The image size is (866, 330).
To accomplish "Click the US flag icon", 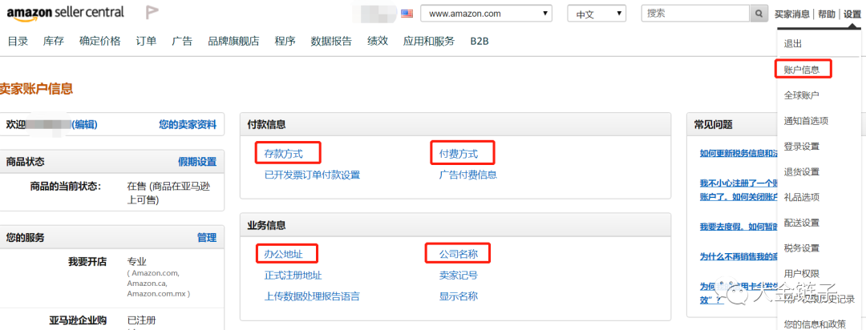I will click(x=407, y=14).
